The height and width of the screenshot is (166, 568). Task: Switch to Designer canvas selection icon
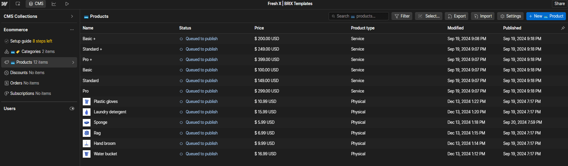coord(18,4)
